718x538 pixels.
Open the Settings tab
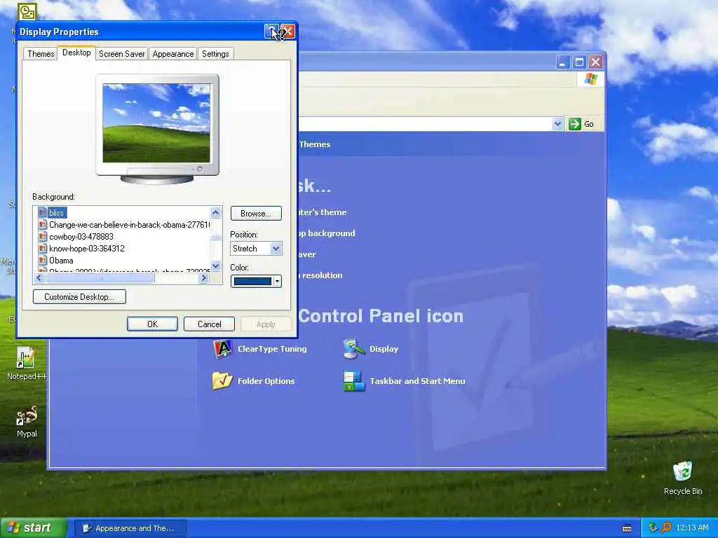(x=215, y=54)
